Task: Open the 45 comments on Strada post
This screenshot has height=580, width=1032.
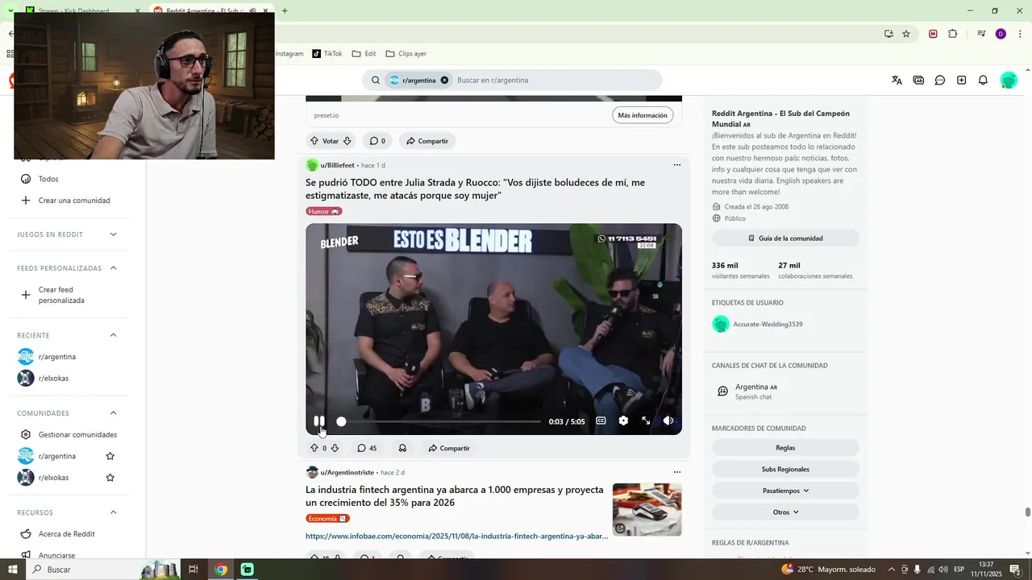Action: tap(367, 448)
